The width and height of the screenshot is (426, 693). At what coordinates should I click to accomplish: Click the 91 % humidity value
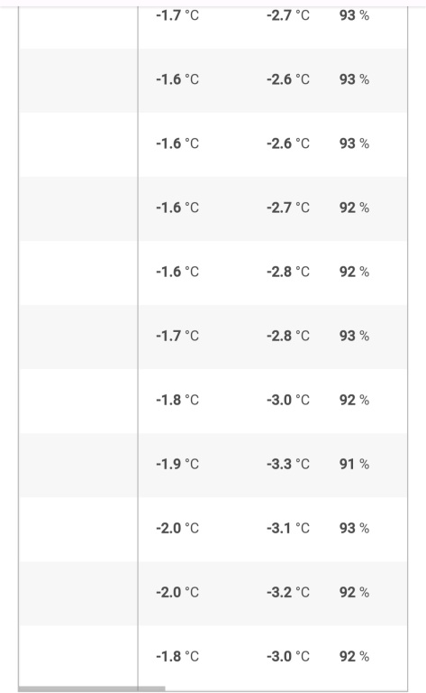(354, 464)
